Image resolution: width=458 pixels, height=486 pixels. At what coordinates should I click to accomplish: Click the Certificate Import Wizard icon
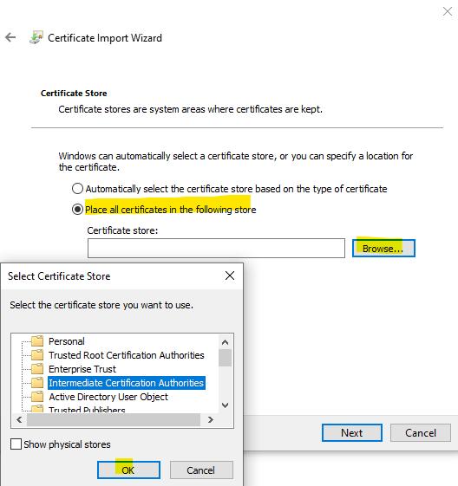coord(36,37)
